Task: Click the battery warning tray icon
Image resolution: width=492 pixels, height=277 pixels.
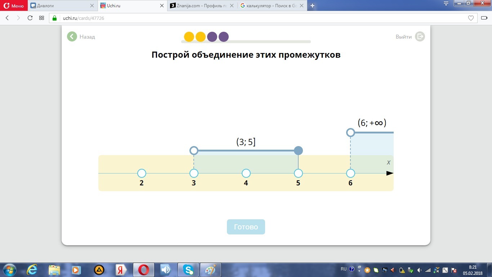Action: [x=402, y=270]
